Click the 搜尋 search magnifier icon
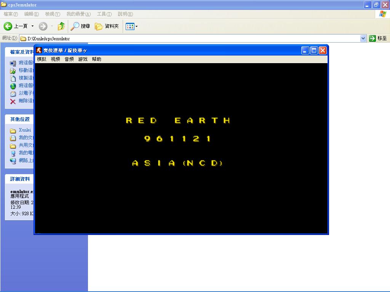The image size is (390, 292). pyautogui.click(x=75, y=26)
